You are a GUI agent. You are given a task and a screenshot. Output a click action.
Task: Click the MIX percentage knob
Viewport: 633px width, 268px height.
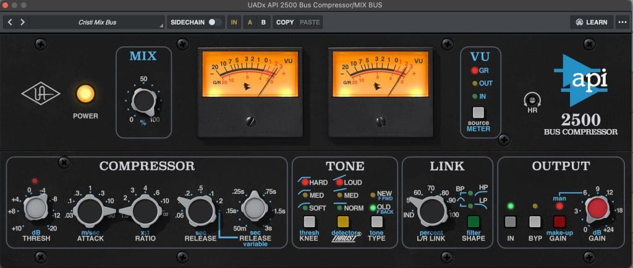click(143, 99)
